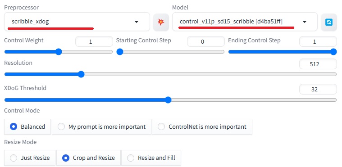The height and width of the screenshot is (167, 342).
Task: Click the explosion icon to run the preprocessor preview
Action: 161,22
